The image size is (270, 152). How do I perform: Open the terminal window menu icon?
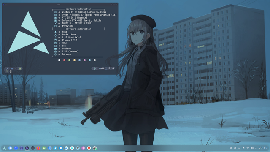coord(4,5)
